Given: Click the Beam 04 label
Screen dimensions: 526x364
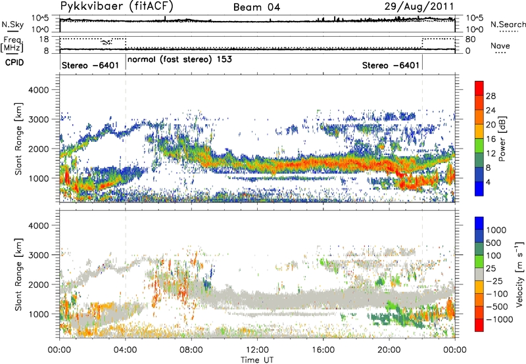Looking at the screenshot, I should tap(256, 7).
